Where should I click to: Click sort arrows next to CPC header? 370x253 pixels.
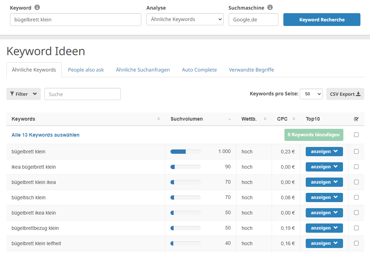point(294,119)
